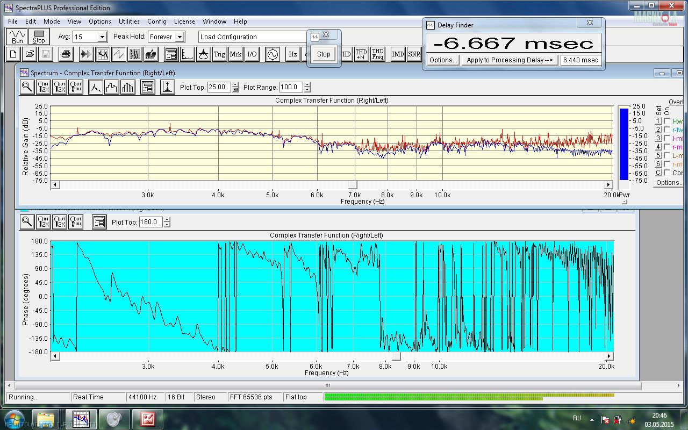Click the SNR measurement icon

point(413,54)
